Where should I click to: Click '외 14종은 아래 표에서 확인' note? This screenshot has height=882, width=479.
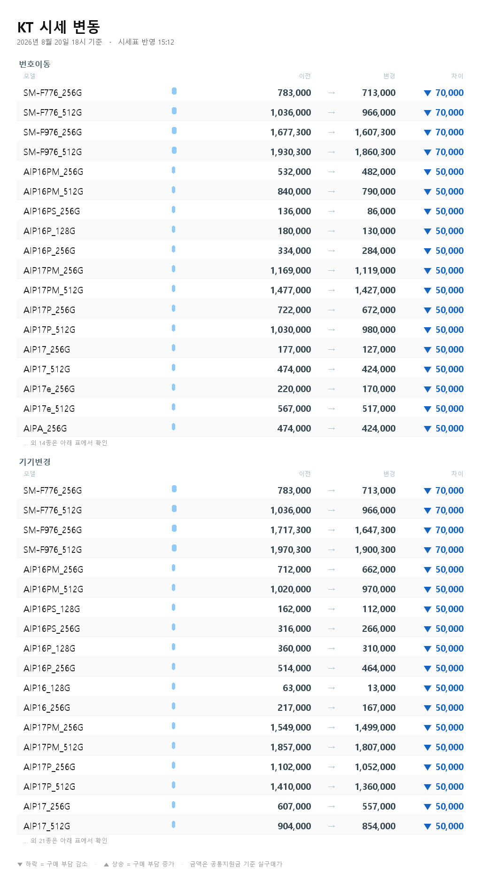(69, 443)
